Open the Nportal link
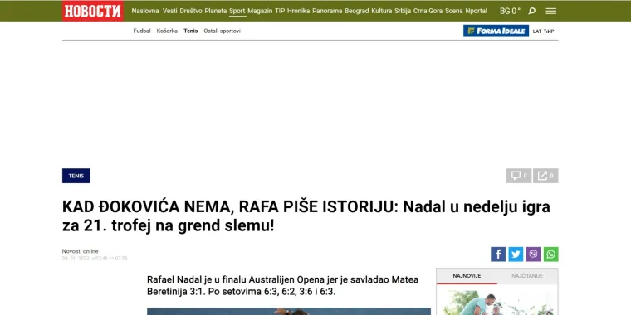This screenshot has height=315, width=631. tap(476, 12)
